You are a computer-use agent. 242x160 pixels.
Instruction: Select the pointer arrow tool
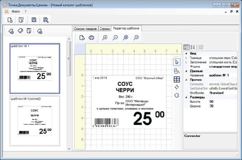pos(177,62)
